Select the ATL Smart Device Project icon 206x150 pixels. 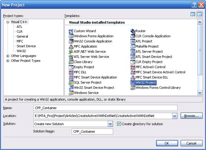[133, 57]
